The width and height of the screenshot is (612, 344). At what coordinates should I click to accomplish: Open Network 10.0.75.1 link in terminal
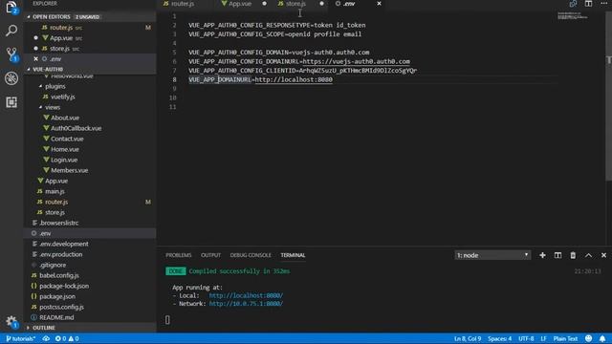pos(246,304)
